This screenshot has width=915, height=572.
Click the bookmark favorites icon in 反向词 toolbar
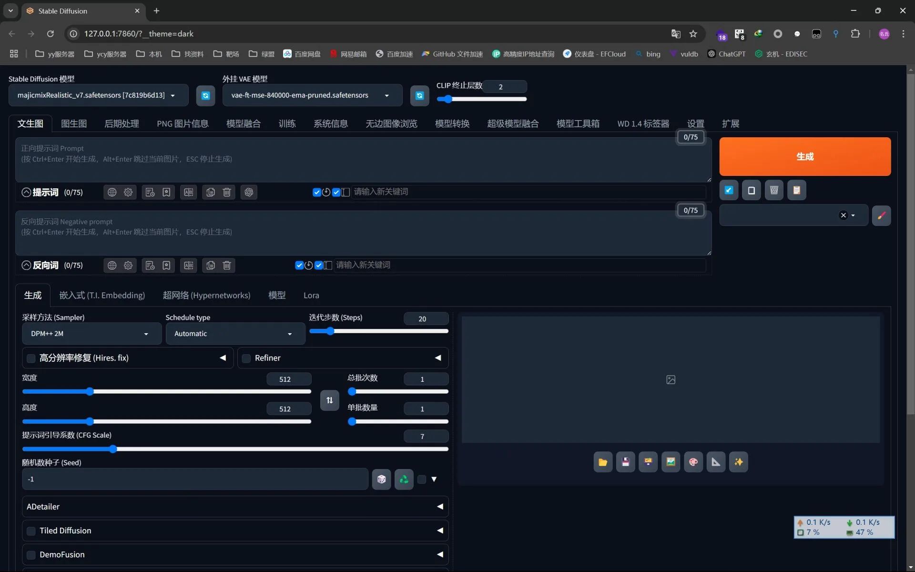pos(166,266)
